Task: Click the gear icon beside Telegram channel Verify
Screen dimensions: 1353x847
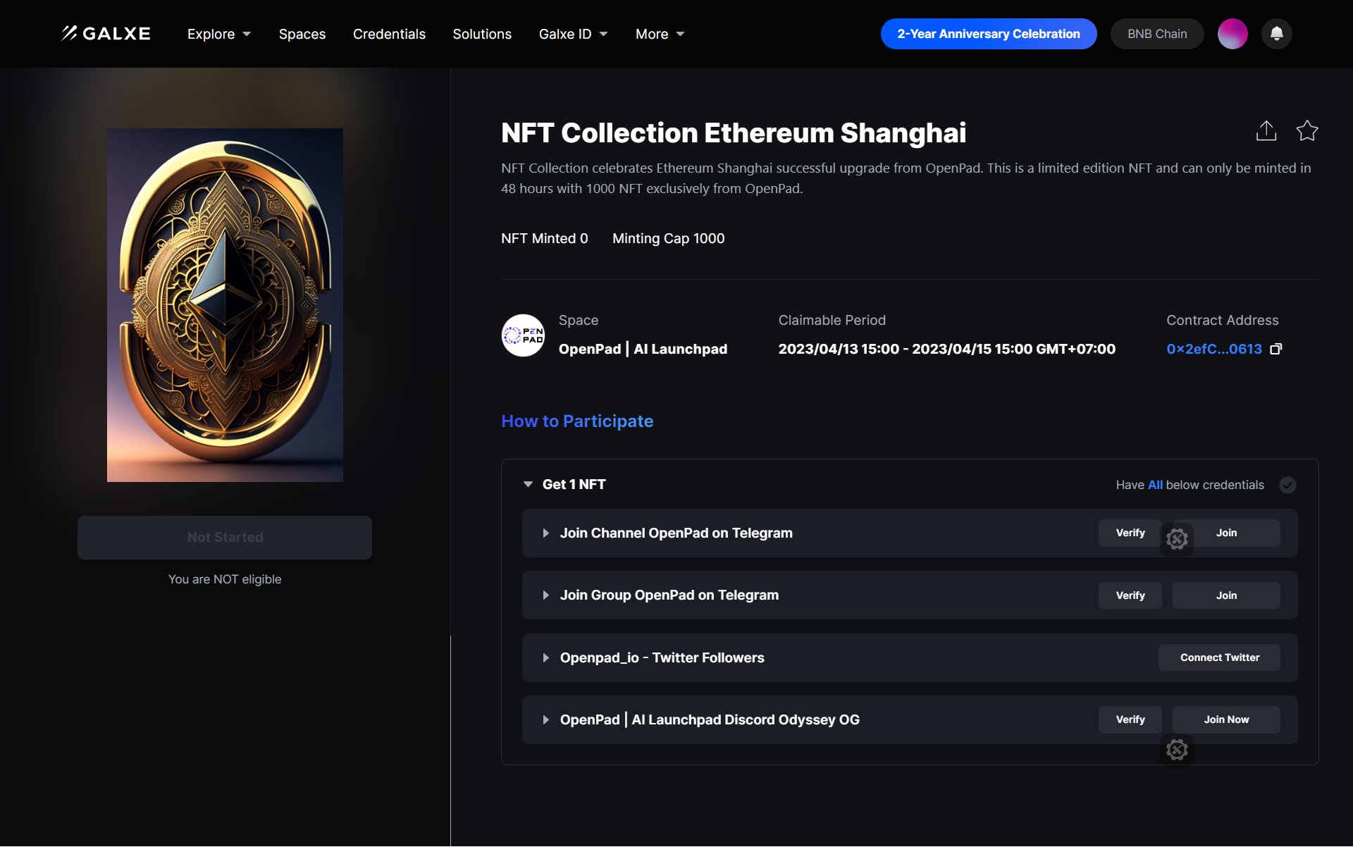Action: pos(1177,540)
